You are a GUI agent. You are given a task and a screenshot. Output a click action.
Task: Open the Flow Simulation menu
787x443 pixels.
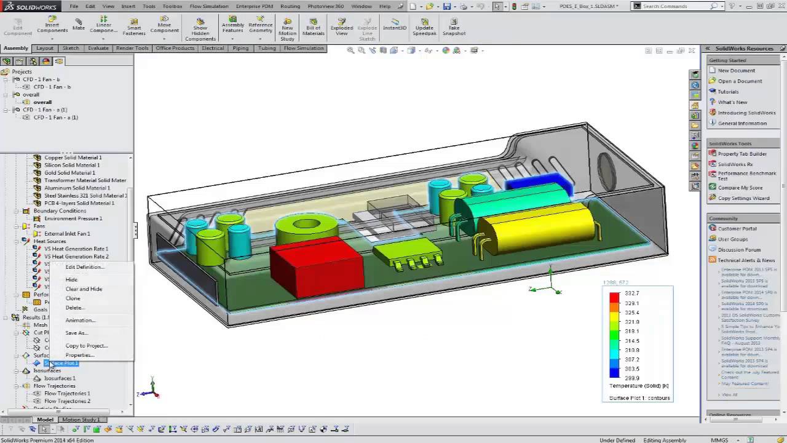(209, 6)
